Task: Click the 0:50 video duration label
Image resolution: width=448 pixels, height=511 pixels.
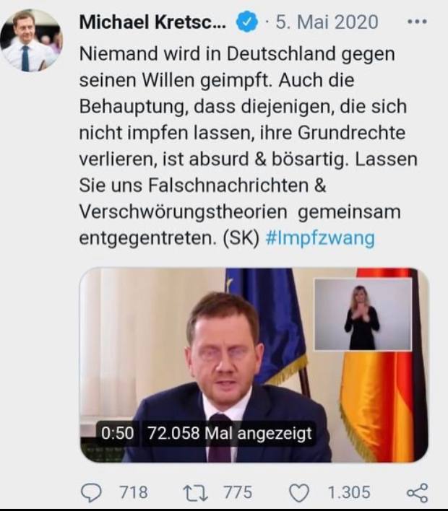Action: tap(118, 433)
